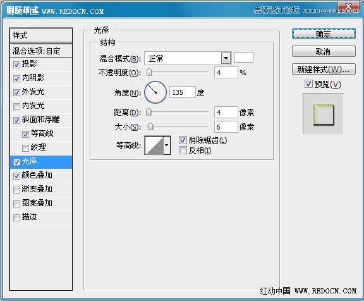
Task: Close the layer style dialog
Action: point(348,6)
